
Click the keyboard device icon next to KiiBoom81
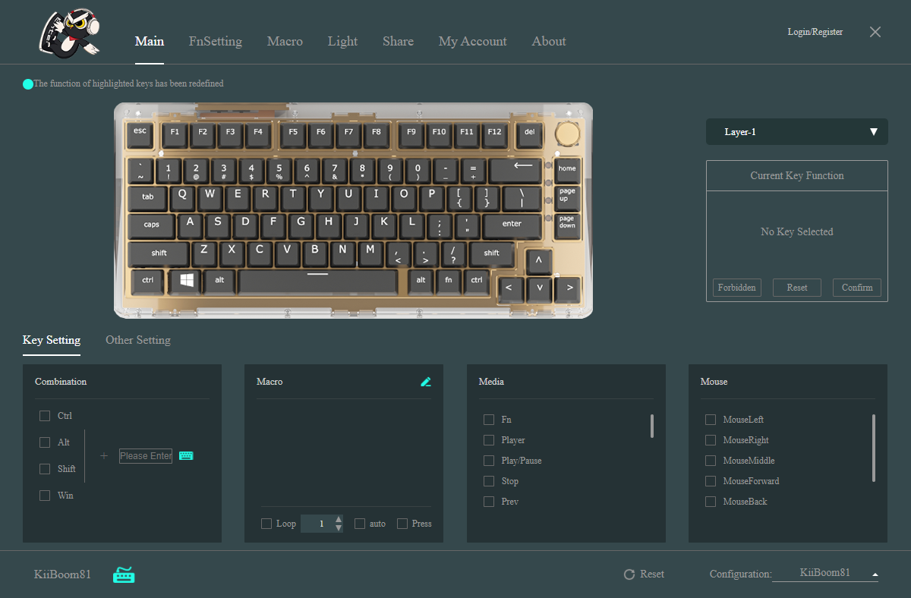tap(124, 574)
